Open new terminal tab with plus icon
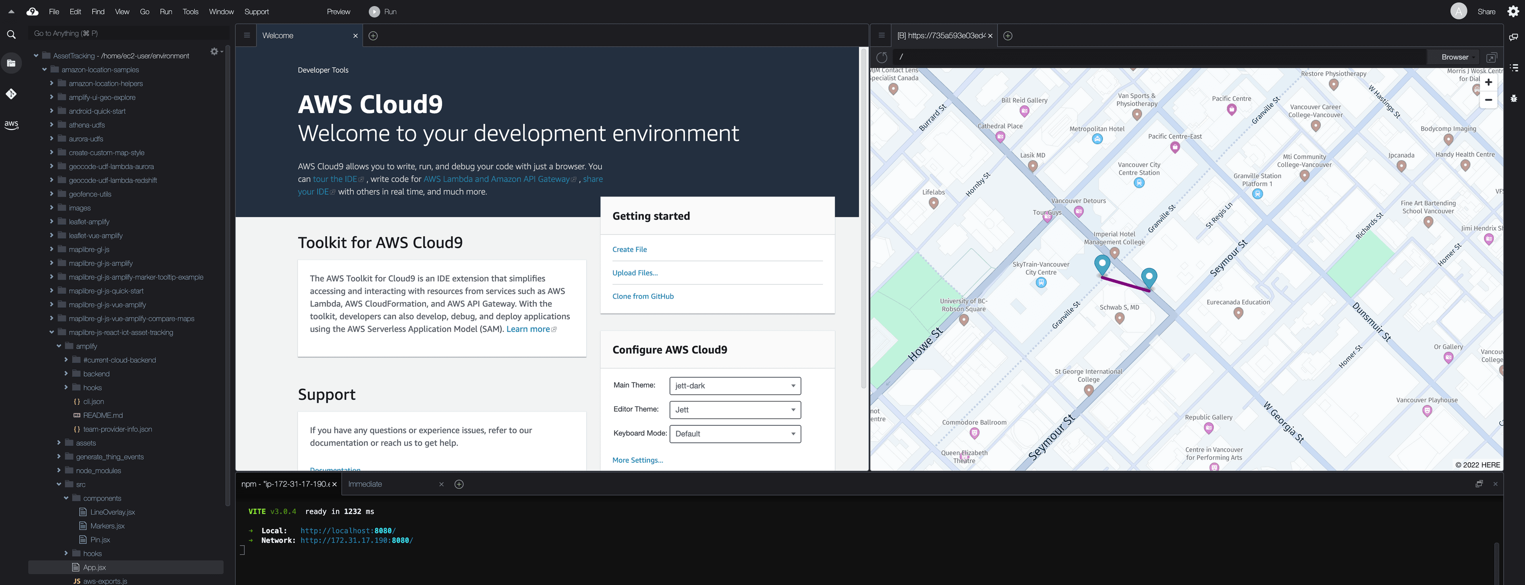Image resolution: width=1525 pixels, height=585 pixels. click(459, 485)
